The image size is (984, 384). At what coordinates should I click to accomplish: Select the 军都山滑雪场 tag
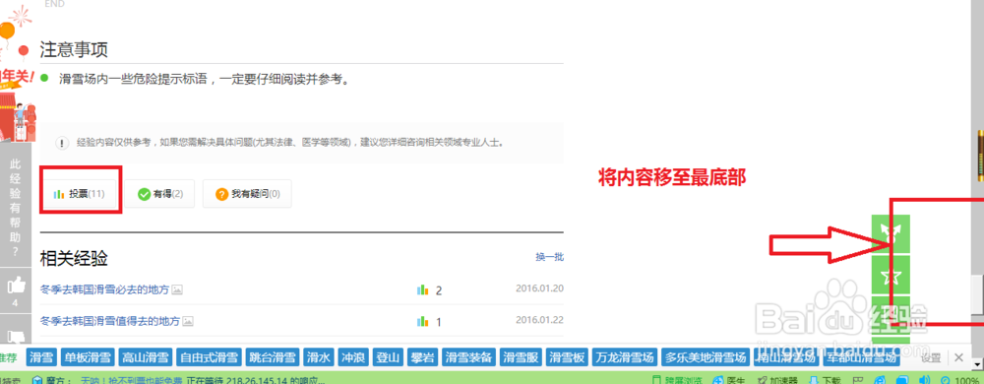(x=862, y=358)
